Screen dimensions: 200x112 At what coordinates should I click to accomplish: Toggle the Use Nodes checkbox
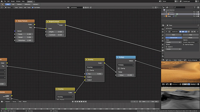pos(33,7)
